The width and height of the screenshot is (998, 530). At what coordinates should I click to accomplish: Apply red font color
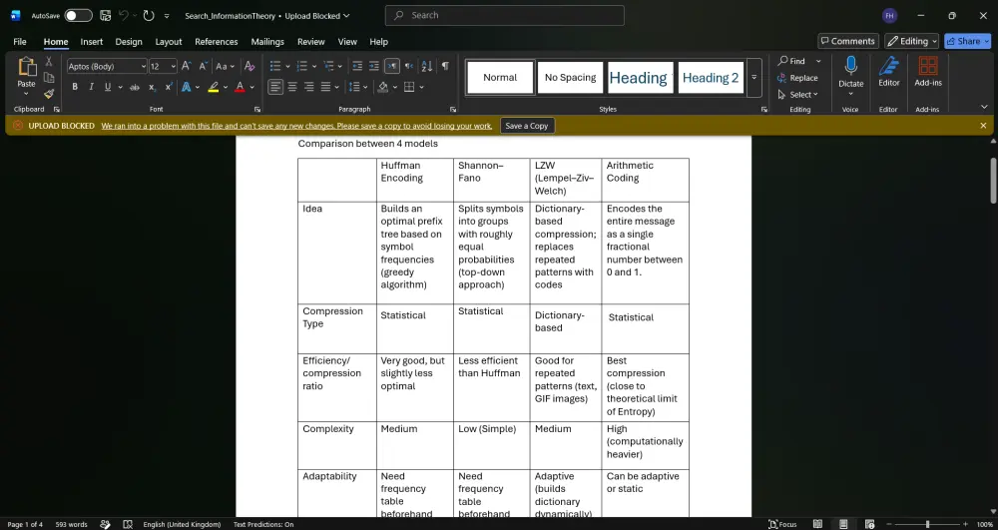[x=240, y=87]
